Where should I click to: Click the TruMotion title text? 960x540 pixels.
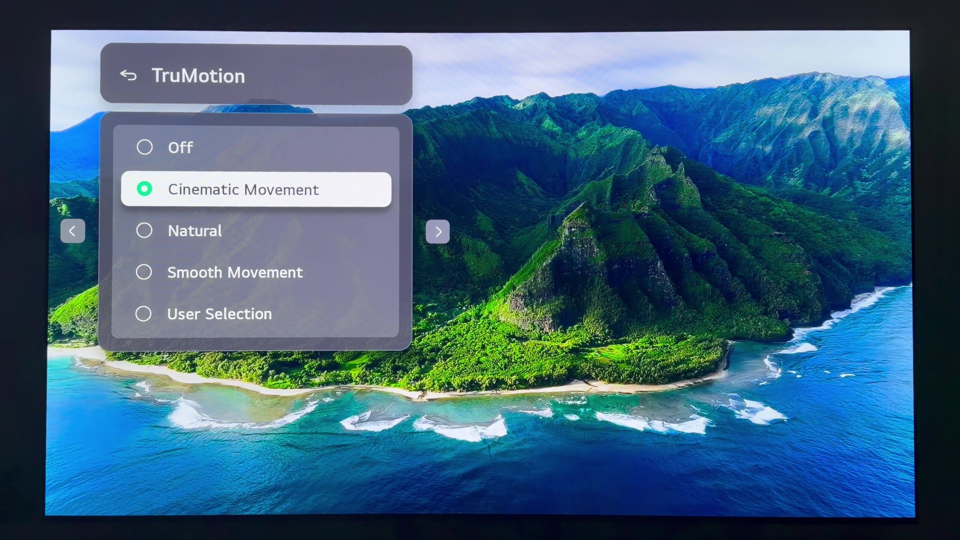198,76
